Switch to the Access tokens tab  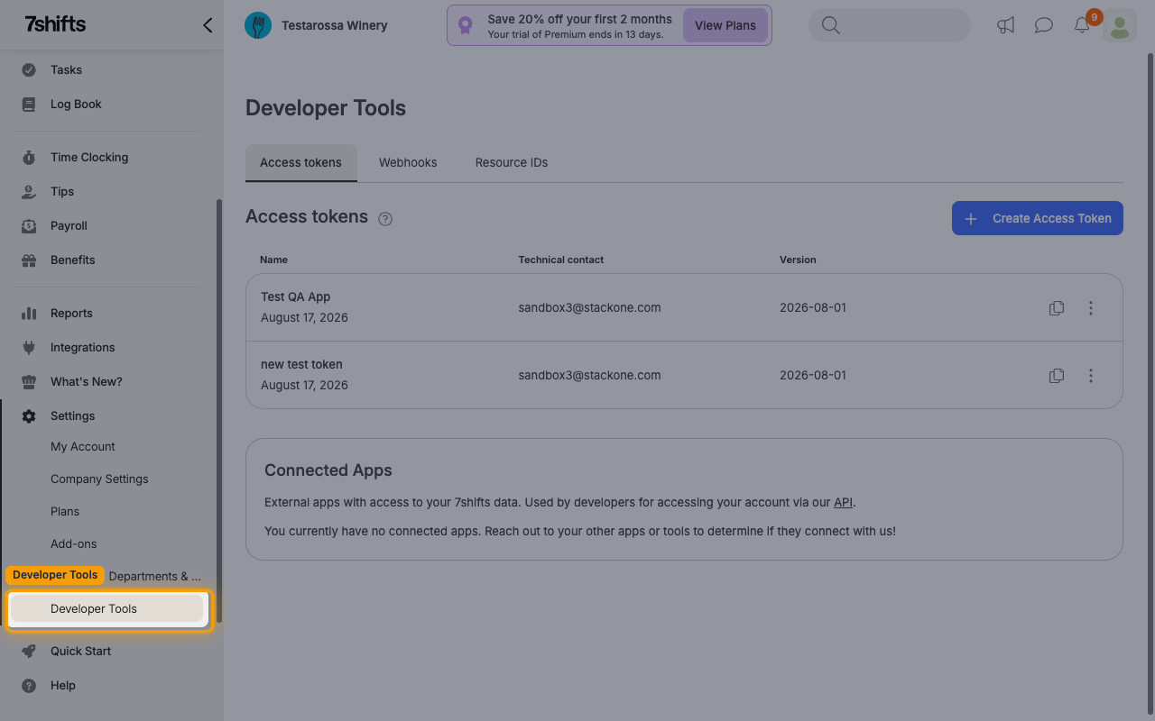pyautogui.click(x=301, y=162)
